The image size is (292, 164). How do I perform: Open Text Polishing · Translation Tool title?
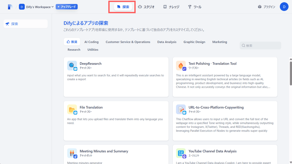click(x=213, y=63)
